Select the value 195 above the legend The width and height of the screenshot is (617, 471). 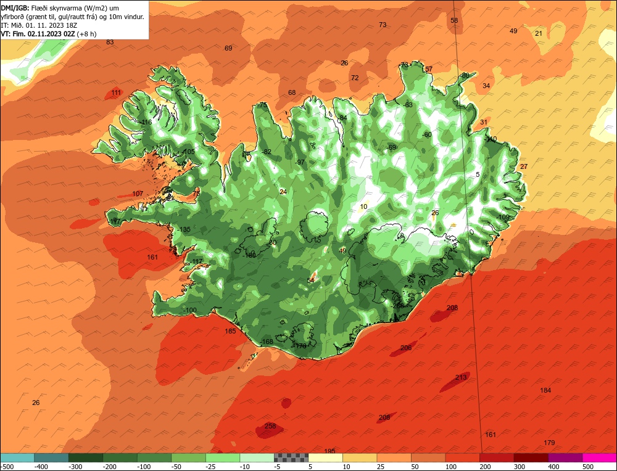(329, 451)
